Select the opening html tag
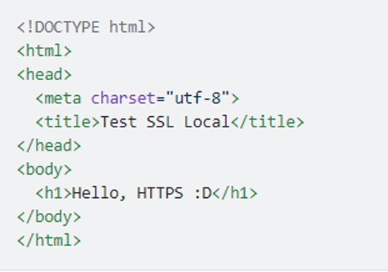Viewport: 388px width, 272px height. click(44, 50)
